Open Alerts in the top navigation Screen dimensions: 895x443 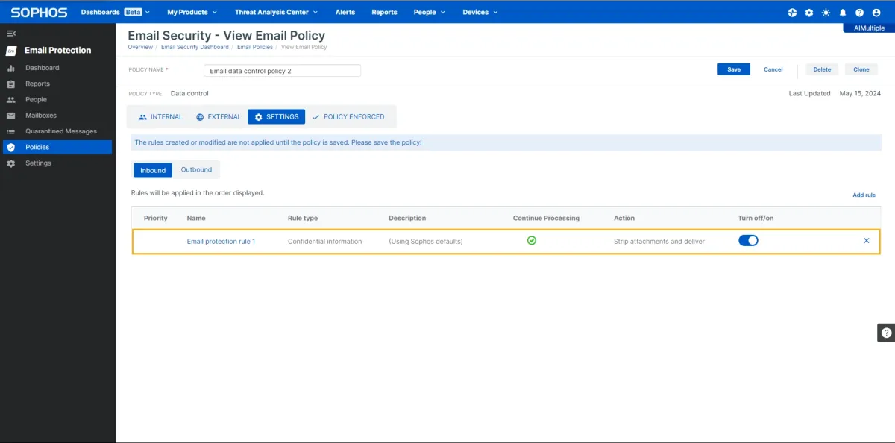345,13
